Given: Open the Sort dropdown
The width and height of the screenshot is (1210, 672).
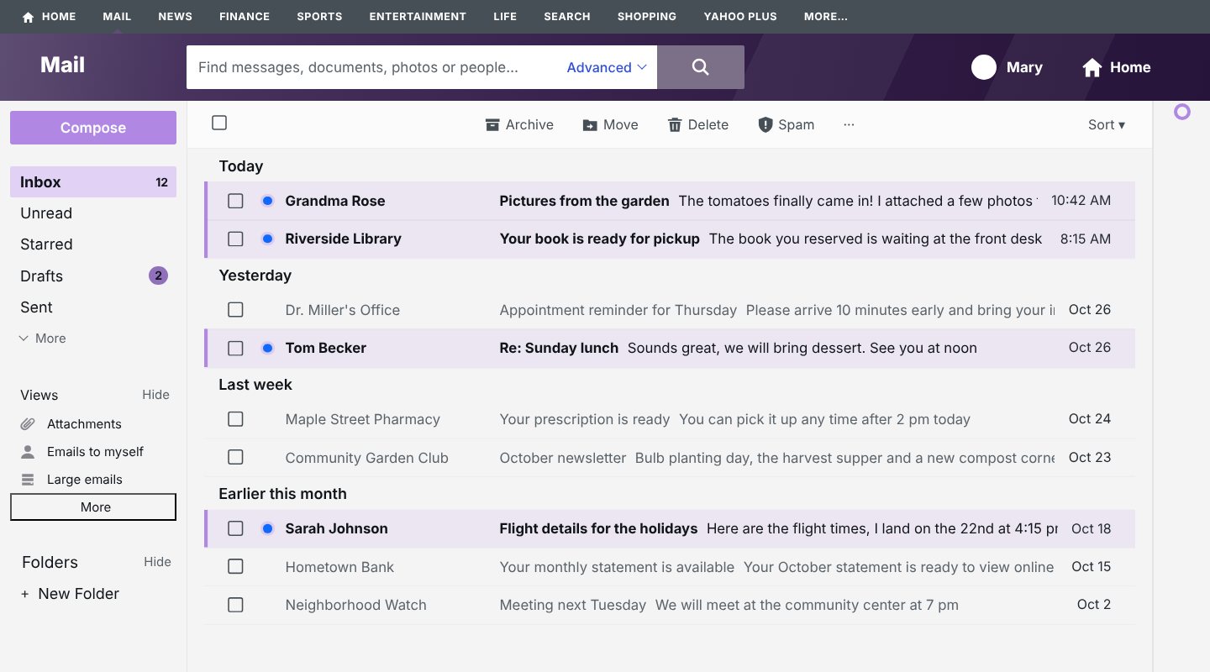Looking at the screenshot, I should point(1106,125).
